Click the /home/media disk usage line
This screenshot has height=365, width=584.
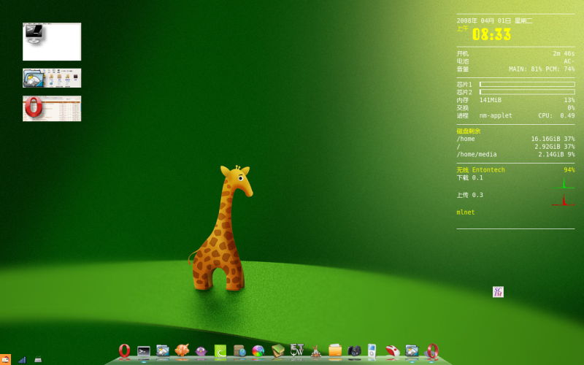point(515,154)
